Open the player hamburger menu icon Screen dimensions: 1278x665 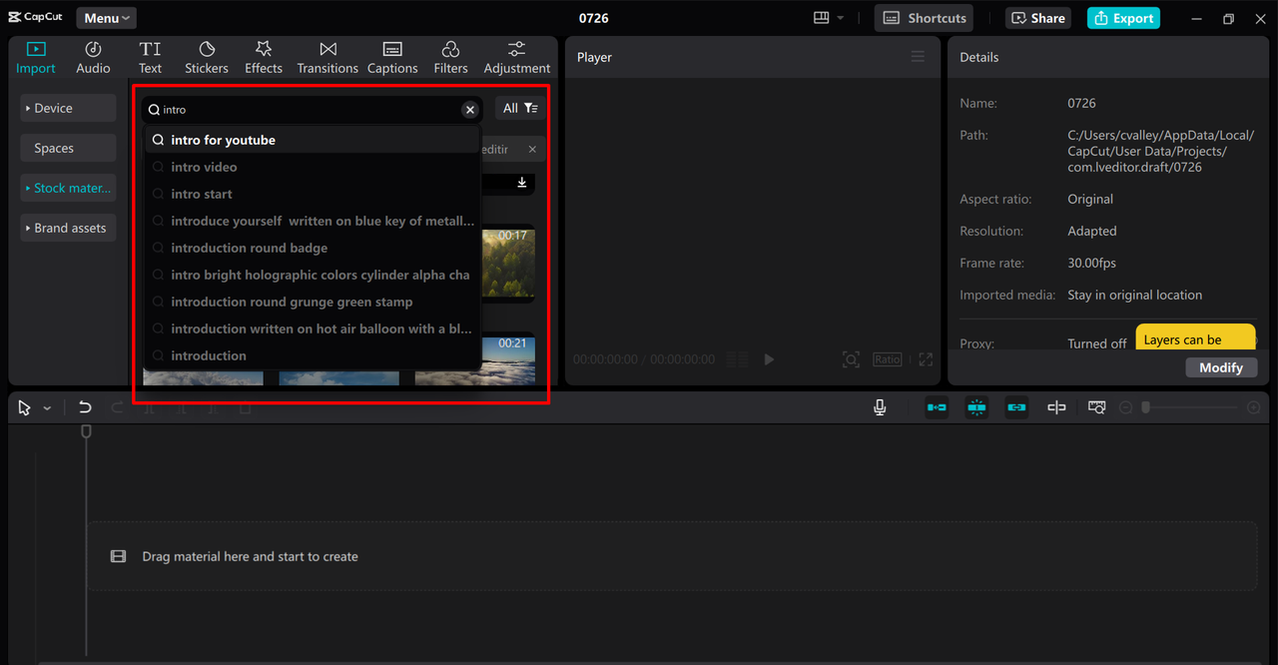(x=918, y=57)
